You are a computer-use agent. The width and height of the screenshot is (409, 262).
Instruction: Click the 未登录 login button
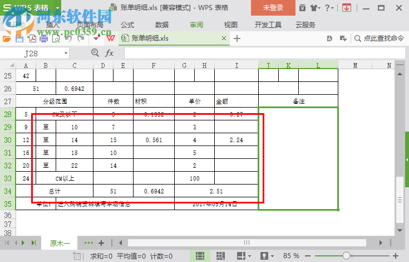(273, 8)
